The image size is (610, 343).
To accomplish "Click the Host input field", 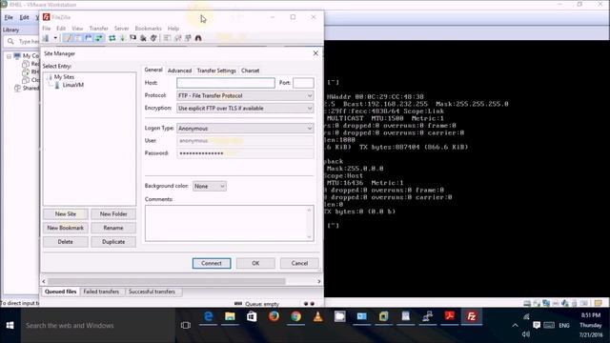I will (x=226, y=83).
